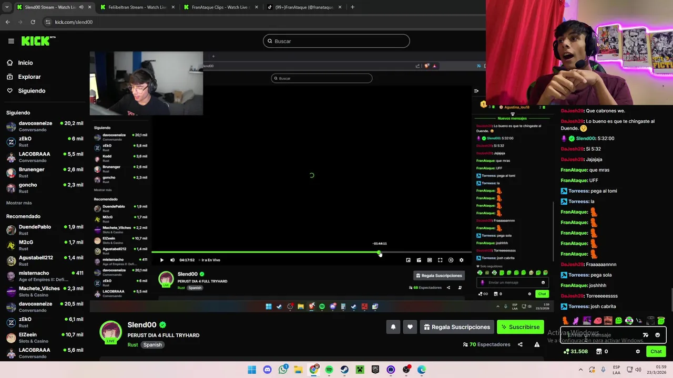Expand Mostrar más under Siguiendo
Screen dimensions: 673x378
click(19, 203)
